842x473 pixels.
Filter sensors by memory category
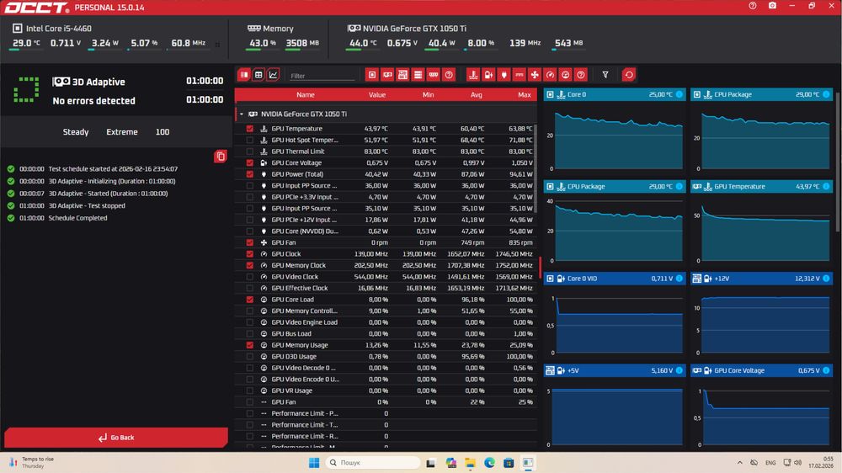434,75
